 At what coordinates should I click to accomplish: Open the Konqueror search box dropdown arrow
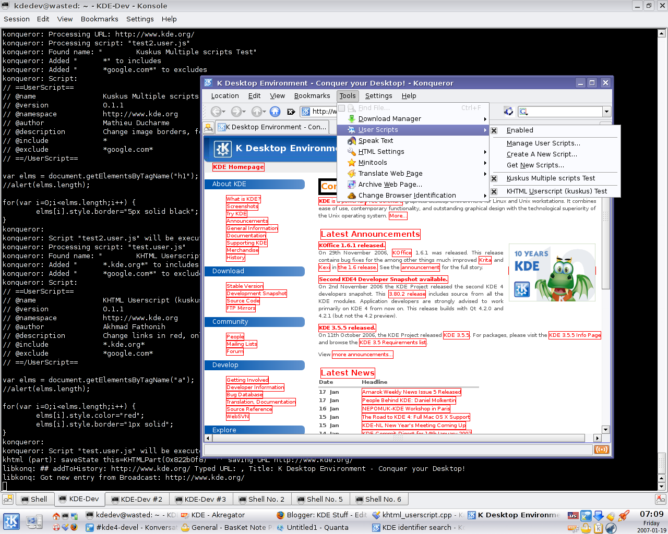[x=606, y=112]
